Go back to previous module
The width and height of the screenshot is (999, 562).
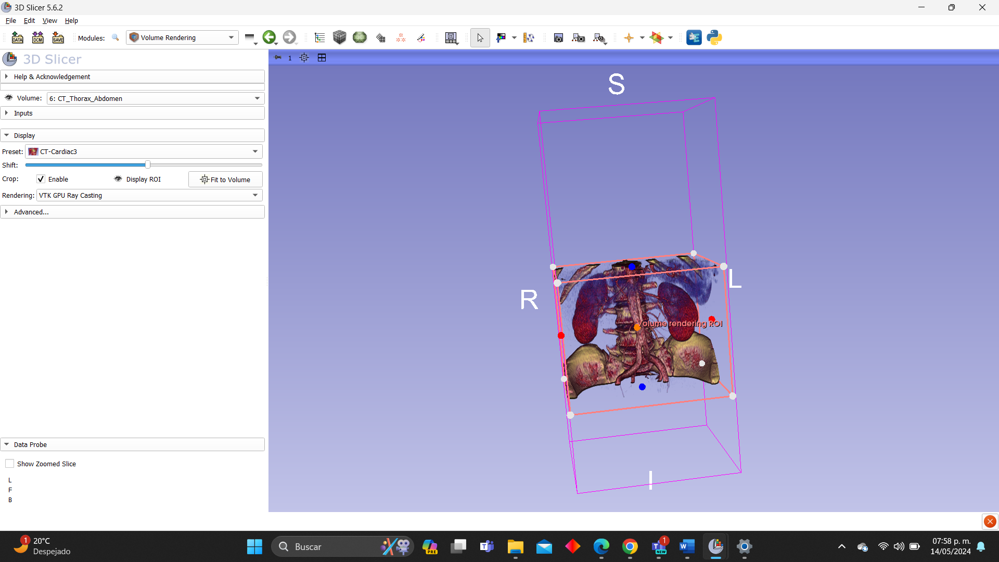click(269, 37)
